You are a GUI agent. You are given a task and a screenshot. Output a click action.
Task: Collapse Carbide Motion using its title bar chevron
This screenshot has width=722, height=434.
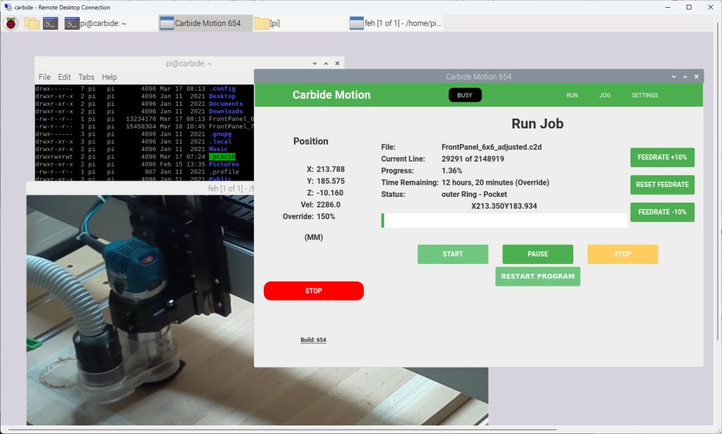(x=673, y=76)
